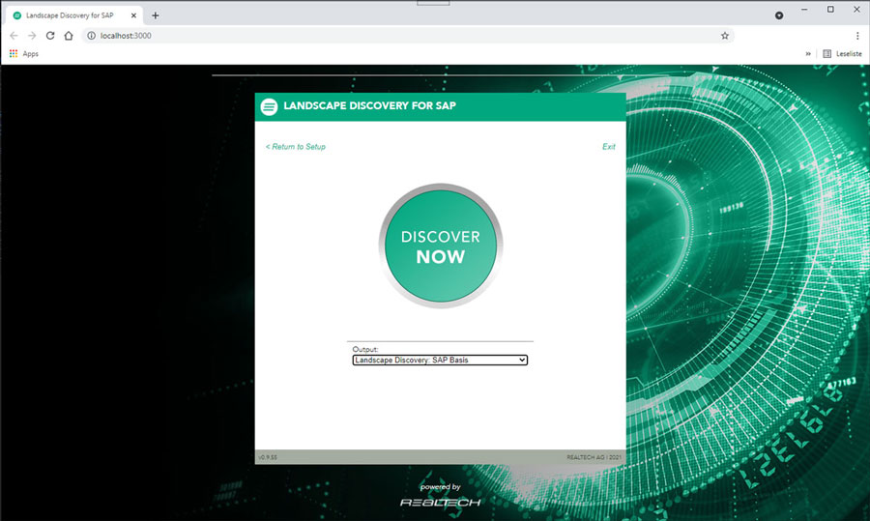Click the version number v0.9.55 text
This screenshot has width=870, height=521.
[268, 457]
